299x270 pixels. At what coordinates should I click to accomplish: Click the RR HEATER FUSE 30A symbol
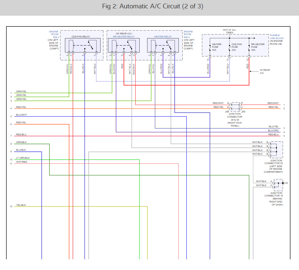pos(249,48)
